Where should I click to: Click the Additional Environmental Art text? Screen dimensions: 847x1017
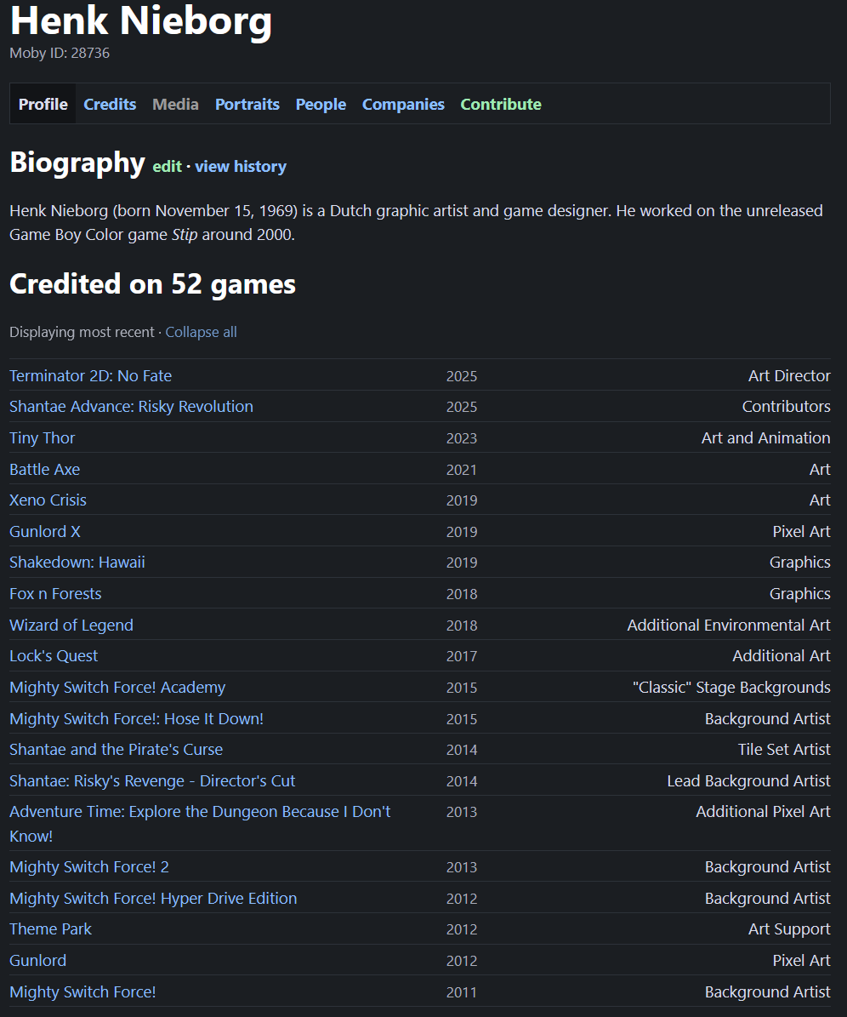(x=729, y=625)
